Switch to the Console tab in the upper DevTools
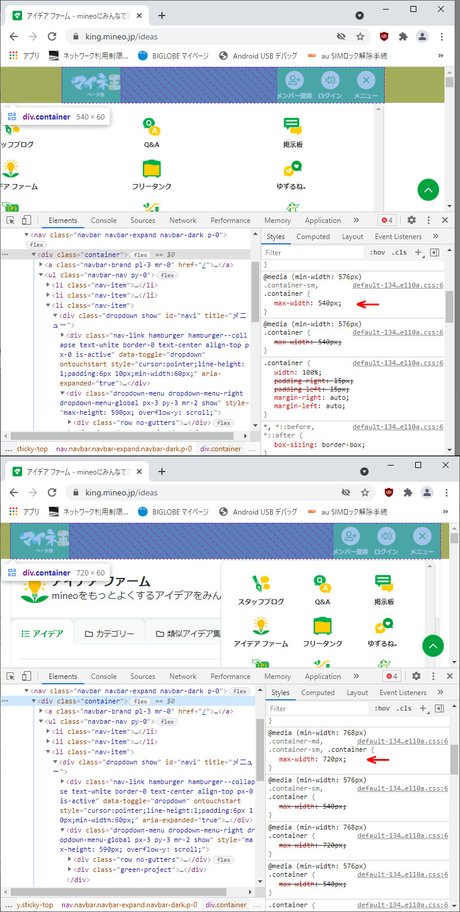This screenshot has height=912, width=460. tap(103, 220)
